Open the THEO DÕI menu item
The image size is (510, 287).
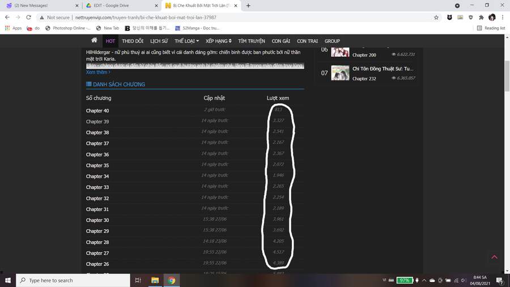pyautogui.click(x=133, y=41)
